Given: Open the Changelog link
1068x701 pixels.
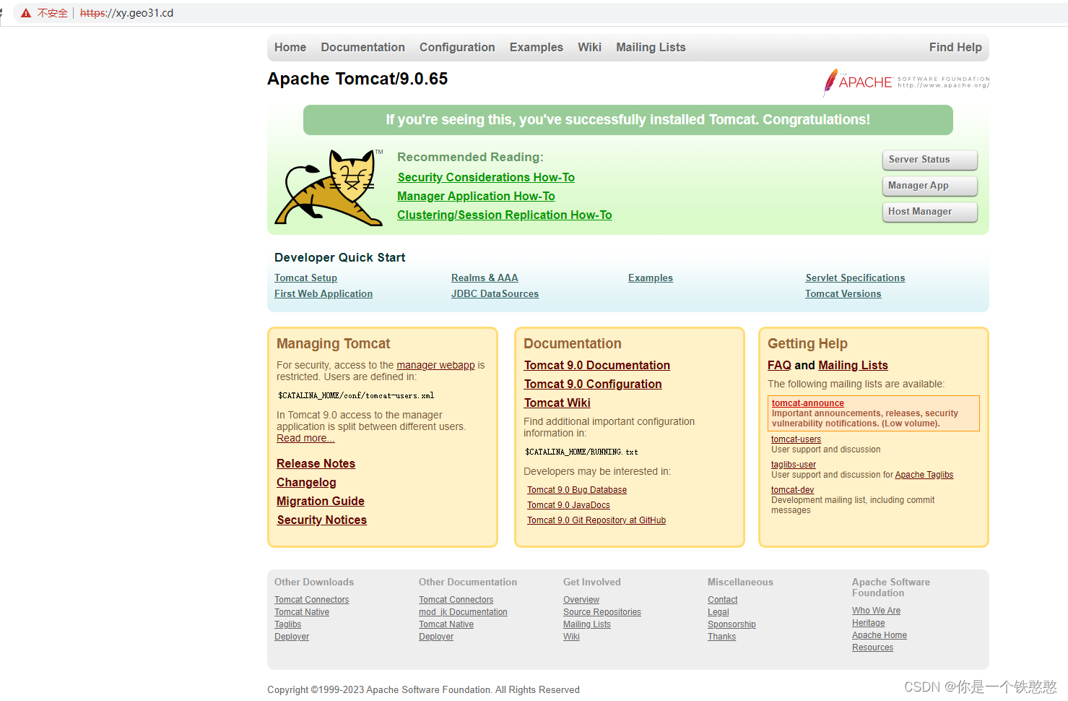Looking at the screenshot, I should pyautogui.click(x=306, y=482).
